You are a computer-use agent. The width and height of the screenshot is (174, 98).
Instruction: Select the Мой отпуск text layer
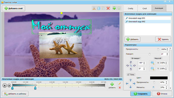(61, 27)
